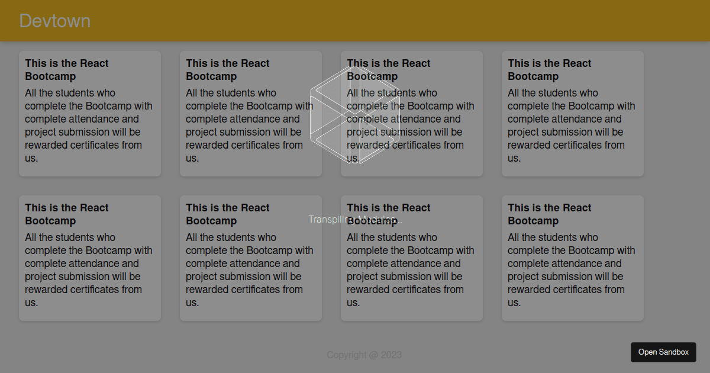The height and width of the screenshot is (373, 710).
Task: Select the first React Bootcamp card
Action: tap(89, 113)
